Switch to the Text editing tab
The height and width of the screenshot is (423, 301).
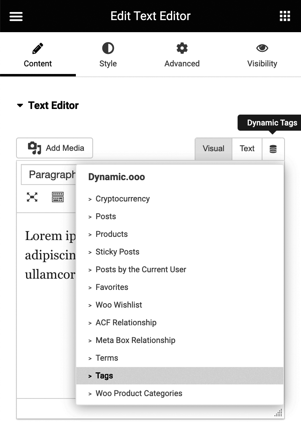tap(247, 148)
